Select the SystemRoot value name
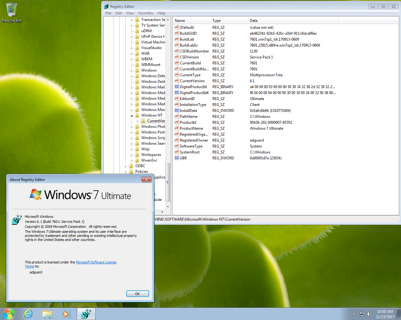The width and height of the screenshot is (401, 320). pyautogui.click(x=190, y=152)
